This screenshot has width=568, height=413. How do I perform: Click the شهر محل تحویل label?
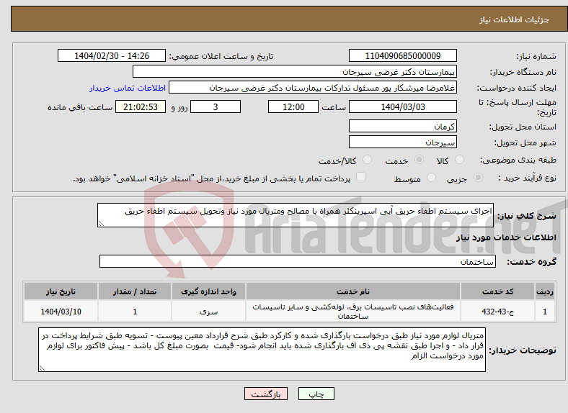click(525, 143)
